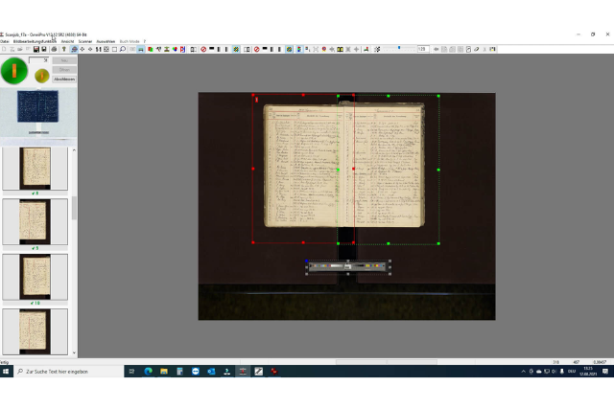Viewport: 614px width, 409px height.
Task: Click the numeric value field showing 128
Action: click(422, 49)
